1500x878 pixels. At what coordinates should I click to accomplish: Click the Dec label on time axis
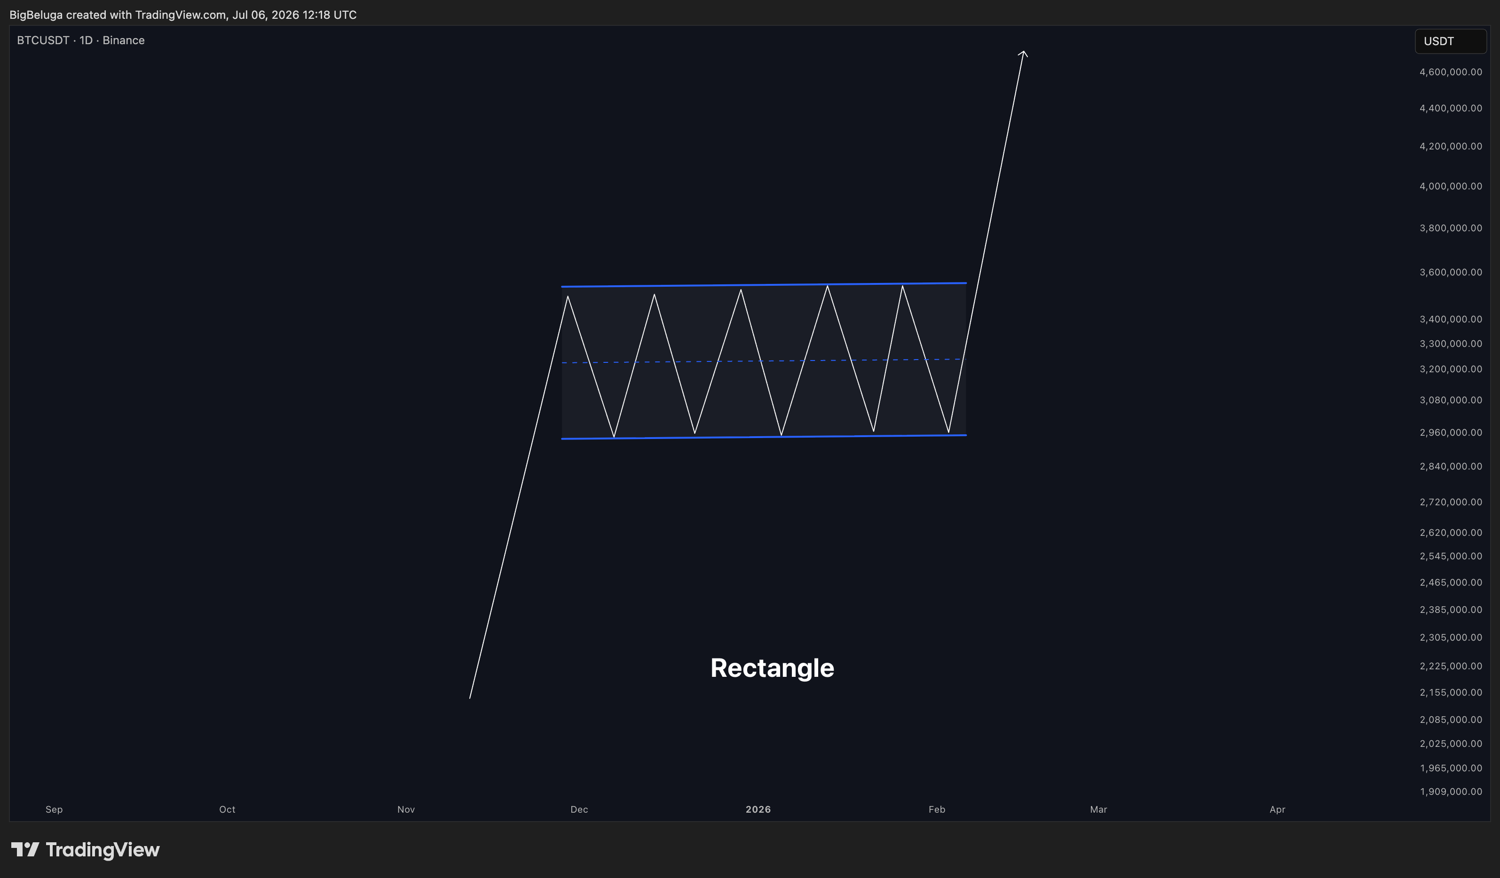point(579,809)
